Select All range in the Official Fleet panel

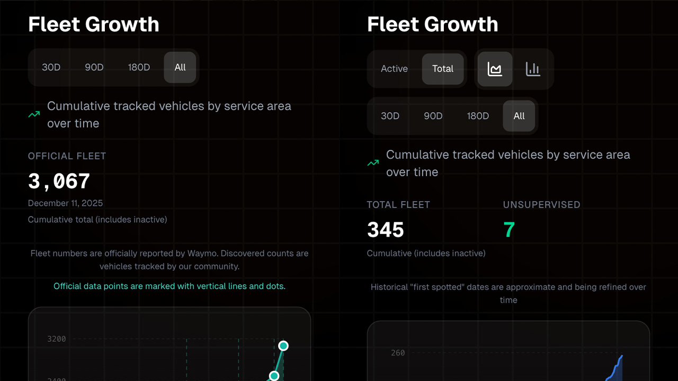(x=180, y=67)
